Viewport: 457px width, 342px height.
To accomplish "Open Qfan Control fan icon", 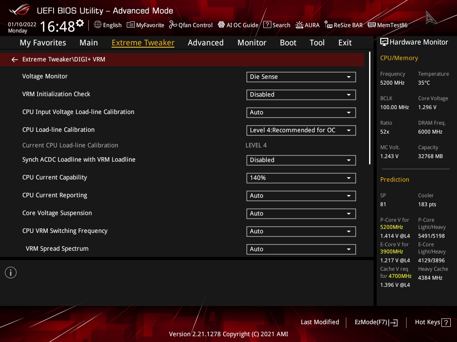I will tap(173, 25).
